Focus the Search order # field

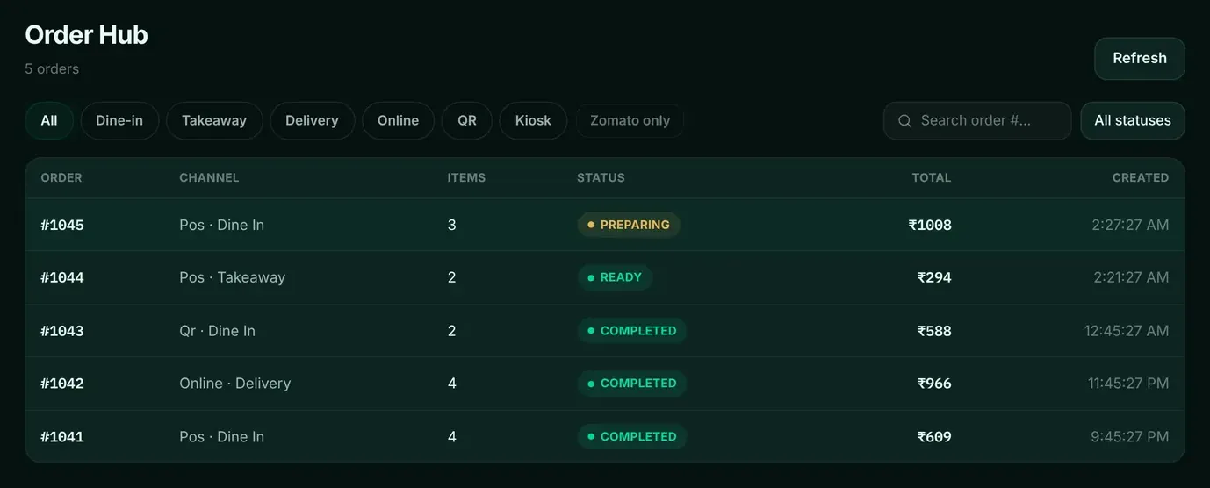[x=976, y=121]
